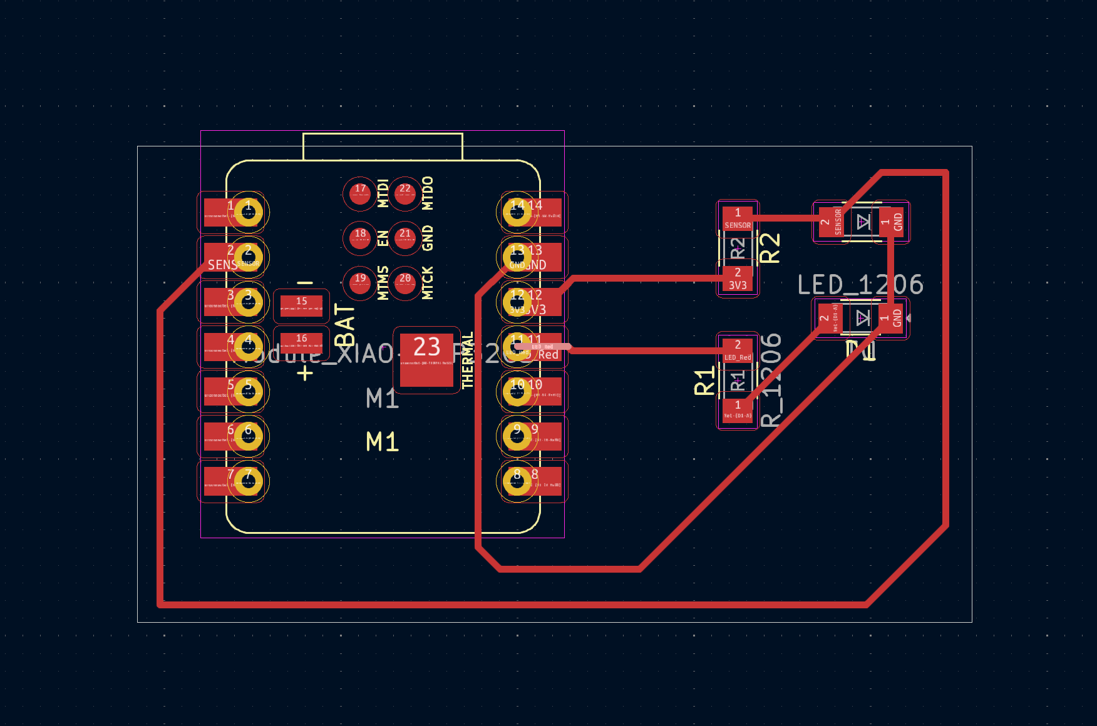The height and width of the screenshot is (726, 1097).
Task: Click the MTDI silkscreen label
Action: [x=383, y=193]
